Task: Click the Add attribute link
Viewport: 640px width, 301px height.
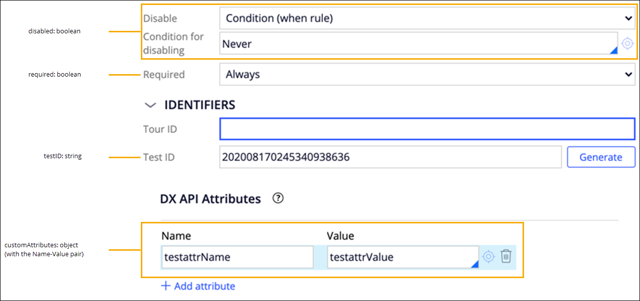Action: (198, 286)
